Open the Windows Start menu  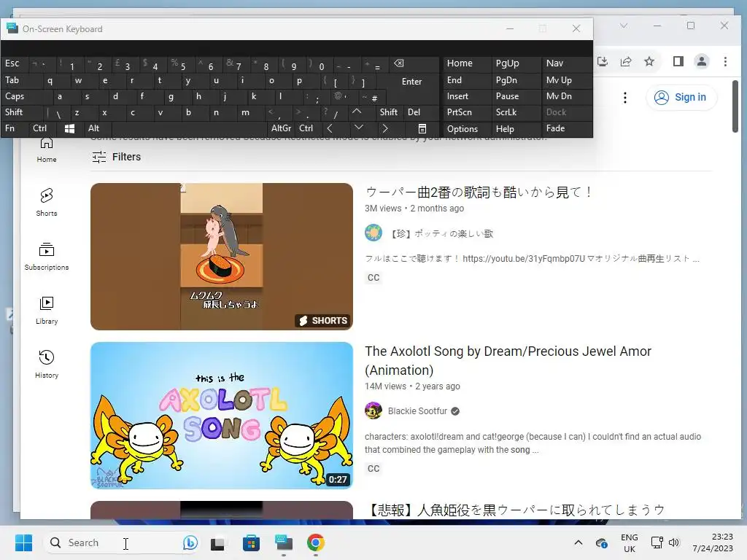[23, 542]
